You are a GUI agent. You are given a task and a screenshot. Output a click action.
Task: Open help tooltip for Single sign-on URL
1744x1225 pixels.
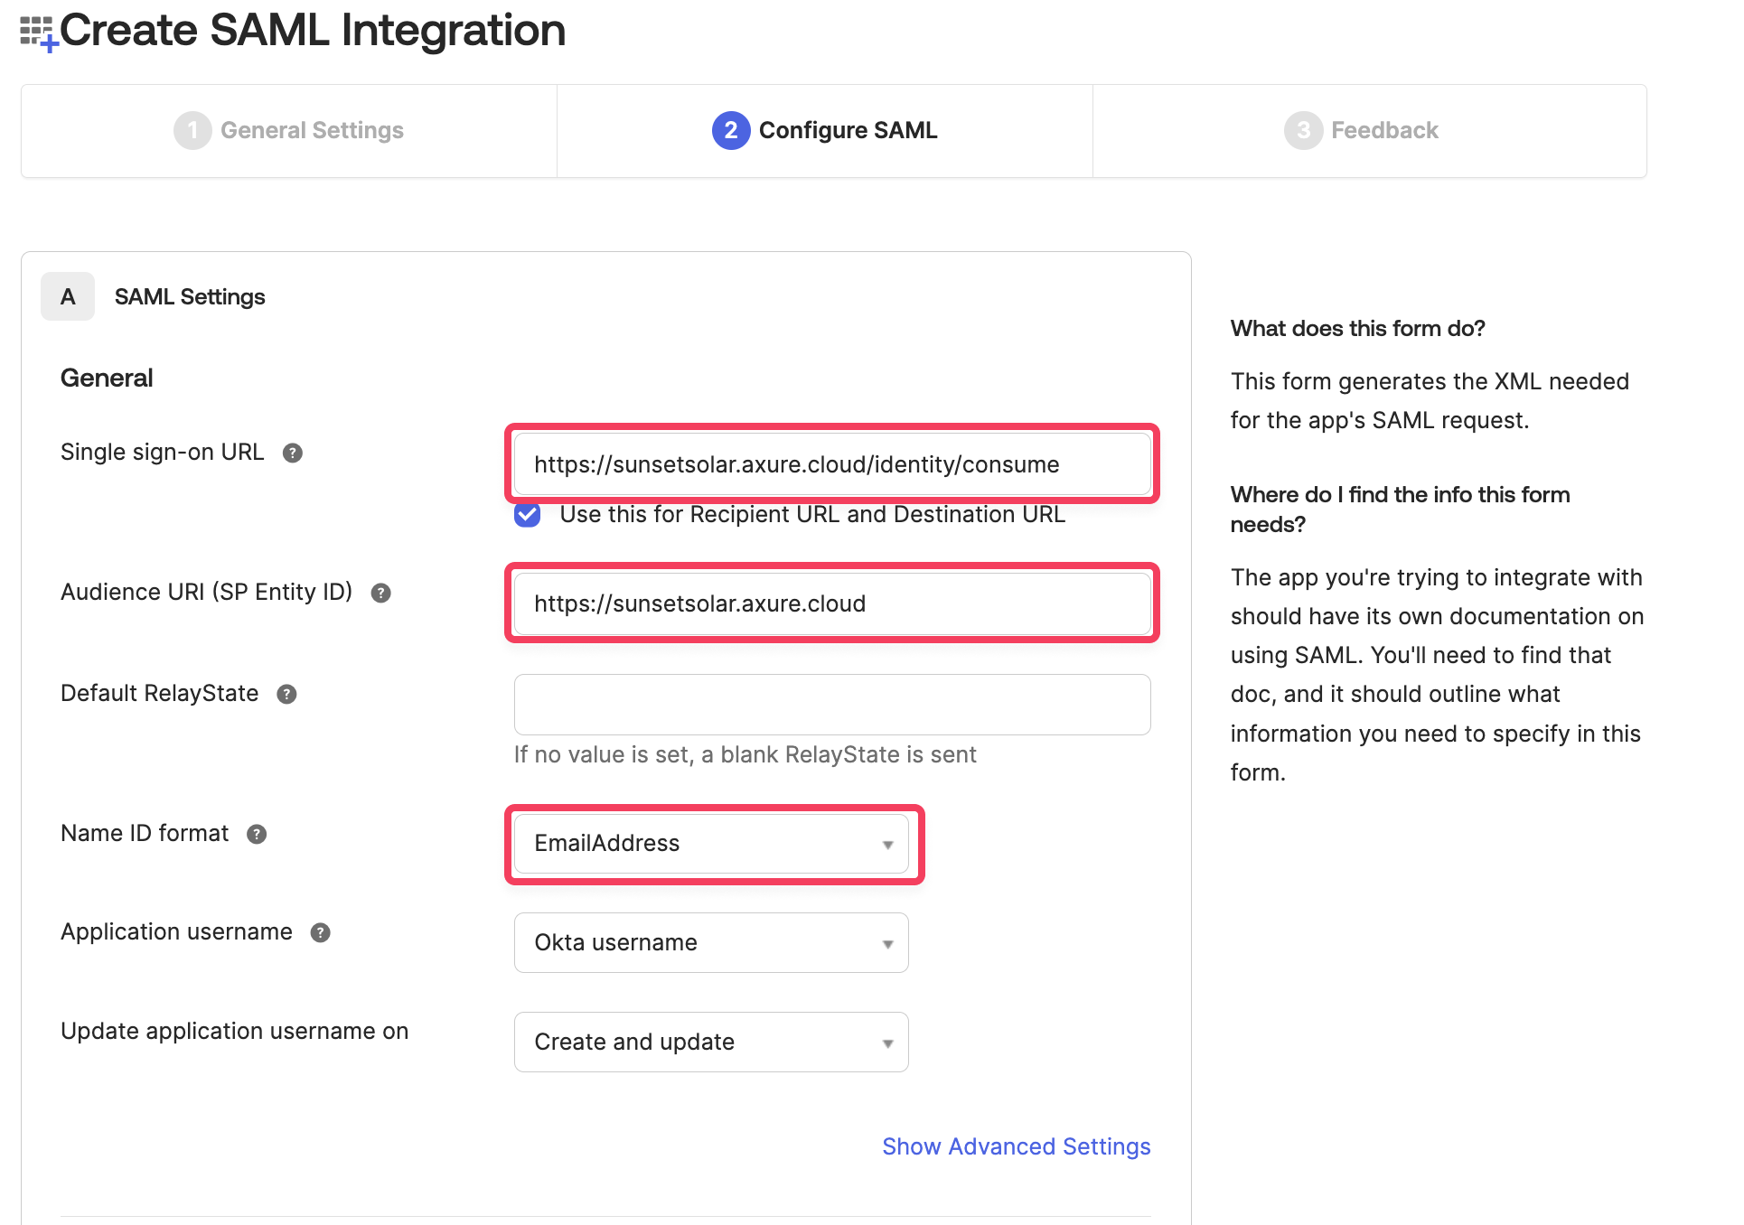click(x=292, y=454)
